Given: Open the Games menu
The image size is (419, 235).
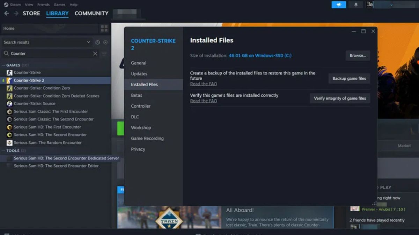Looking at the screenshot, I should point(59,5).
